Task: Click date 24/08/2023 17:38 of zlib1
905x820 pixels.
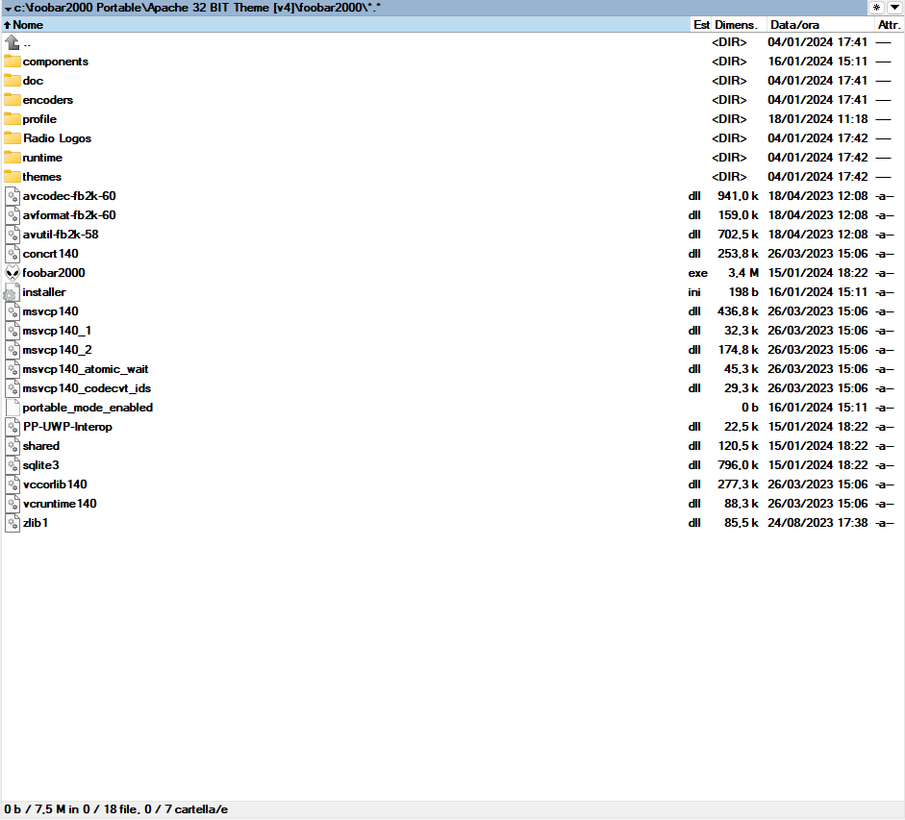Action: [817, 523]
